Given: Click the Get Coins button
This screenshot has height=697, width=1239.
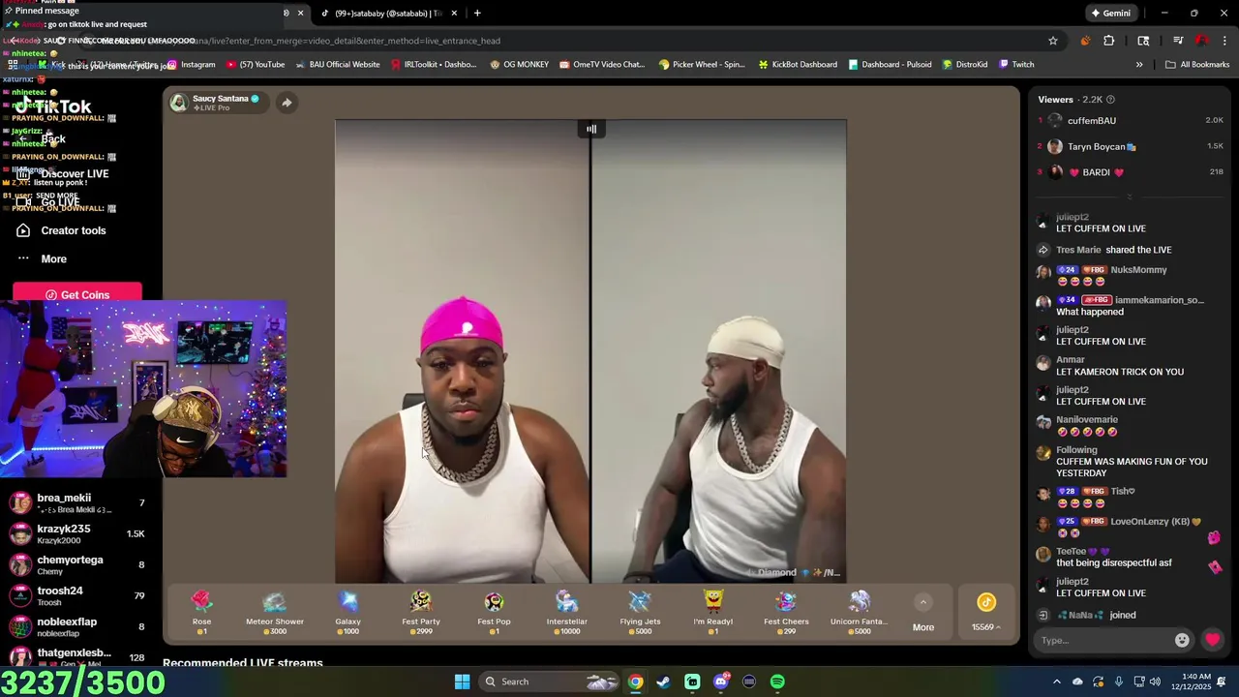Looking at the screenshot, I should tap(77, 294).
